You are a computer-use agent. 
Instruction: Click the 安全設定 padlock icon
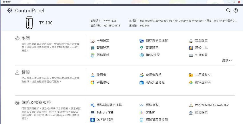(x=191, y=41)
